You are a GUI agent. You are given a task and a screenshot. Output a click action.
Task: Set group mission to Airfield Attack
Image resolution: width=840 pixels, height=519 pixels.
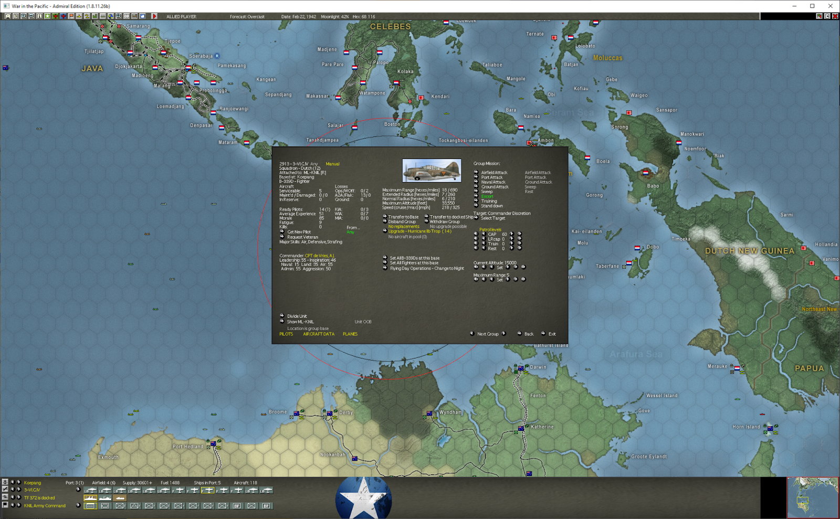pyautogui.click(x=494, y=173)
